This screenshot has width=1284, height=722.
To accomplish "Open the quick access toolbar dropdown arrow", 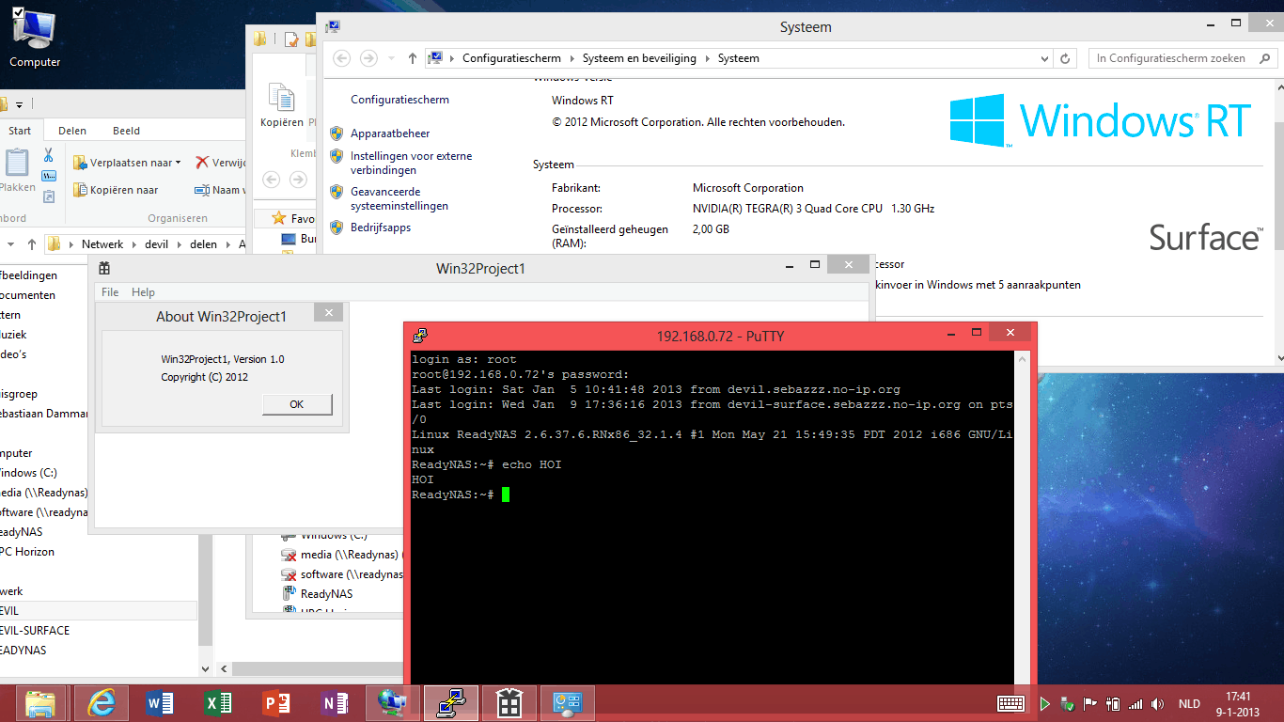I will pyautogui.click(x=18, y=104).
